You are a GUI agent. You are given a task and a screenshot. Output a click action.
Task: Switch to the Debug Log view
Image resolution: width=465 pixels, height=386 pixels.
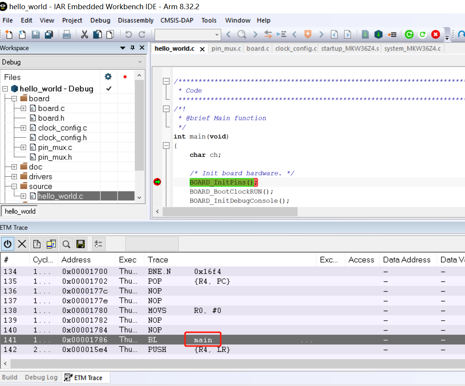tap(41, 377)
